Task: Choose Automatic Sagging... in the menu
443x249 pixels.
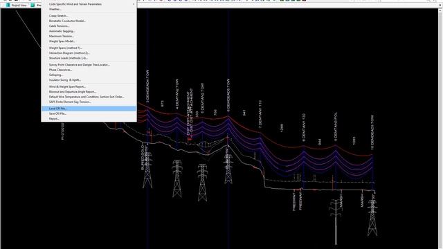Action: [89, 31]
